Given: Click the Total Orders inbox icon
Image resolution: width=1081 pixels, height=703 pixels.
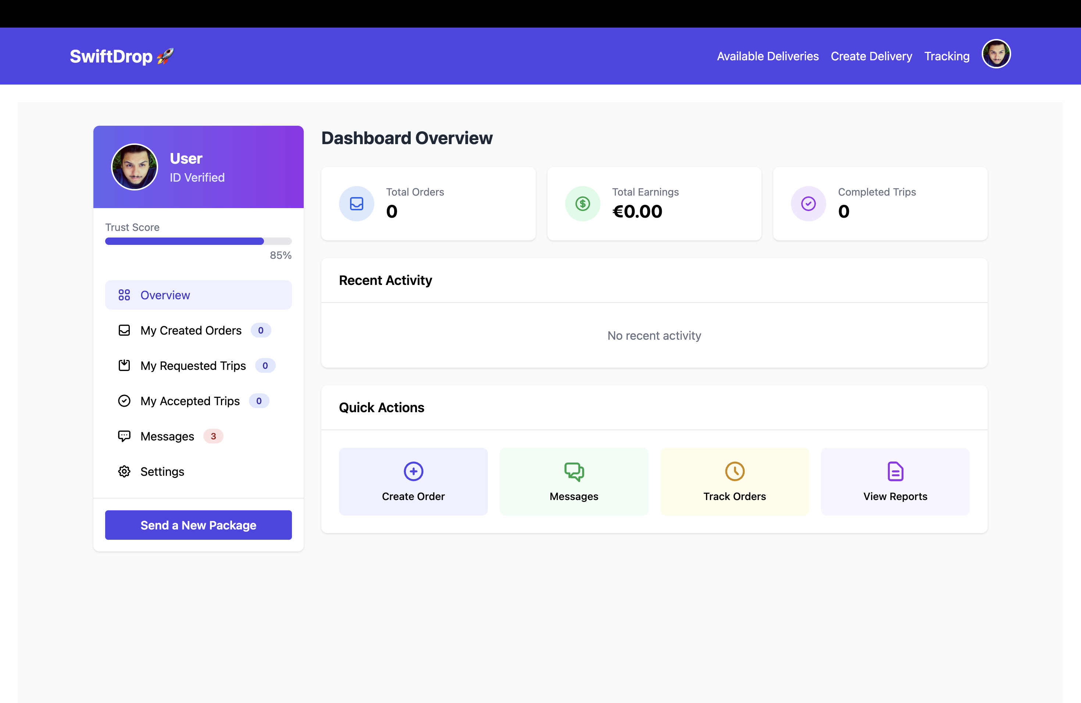Looking at the screenshot, I should click(x=356, y=203).
